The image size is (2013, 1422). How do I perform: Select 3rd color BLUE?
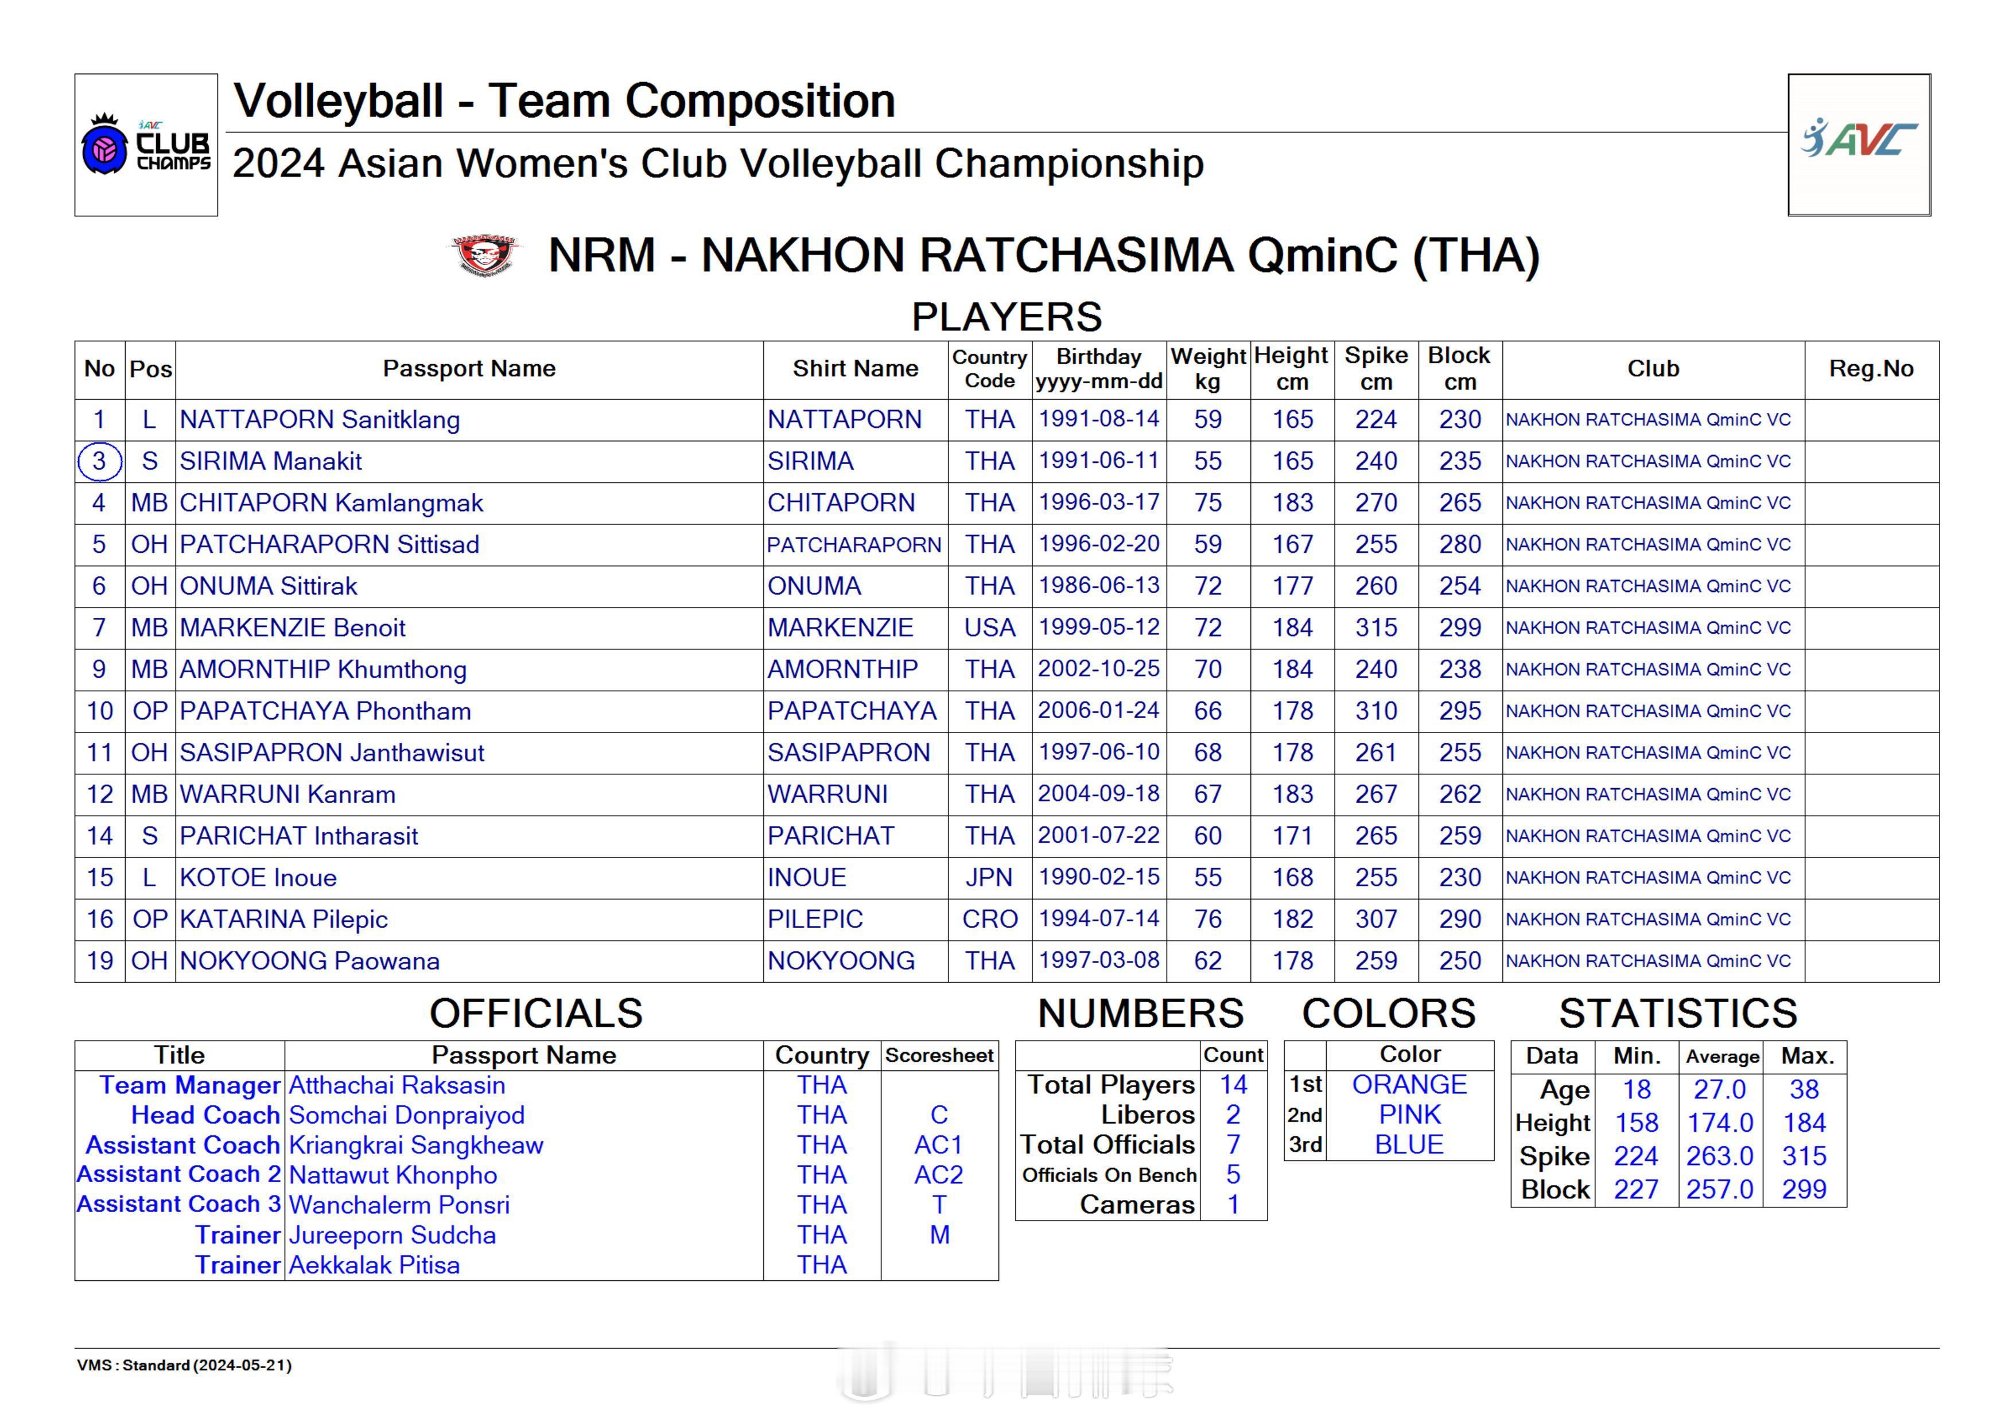pos(1409,1144)
